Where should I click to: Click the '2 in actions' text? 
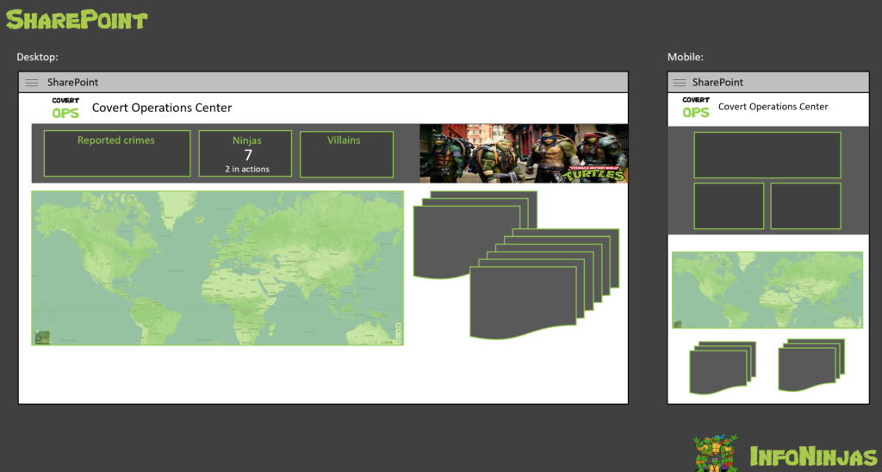[x=247, y=169]
